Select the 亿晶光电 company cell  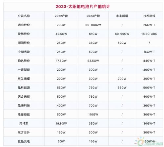point(24,141)
